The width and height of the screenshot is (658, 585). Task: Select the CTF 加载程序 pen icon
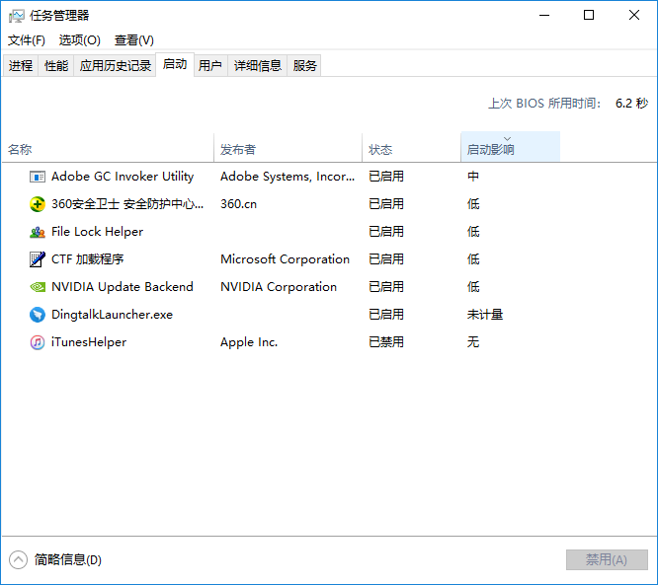click(38, 259)
